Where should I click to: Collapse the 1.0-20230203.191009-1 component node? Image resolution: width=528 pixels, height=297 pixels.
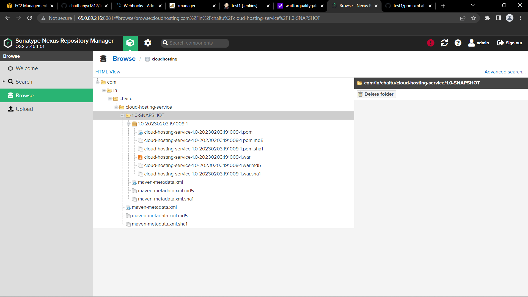128,124
